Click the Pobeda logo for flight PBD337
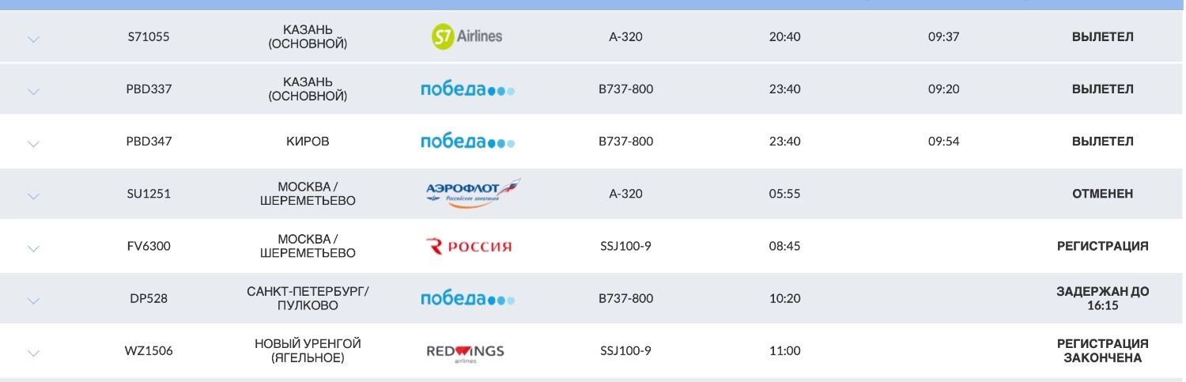Screen dimensions: 1186x382 tap(467, 89)
